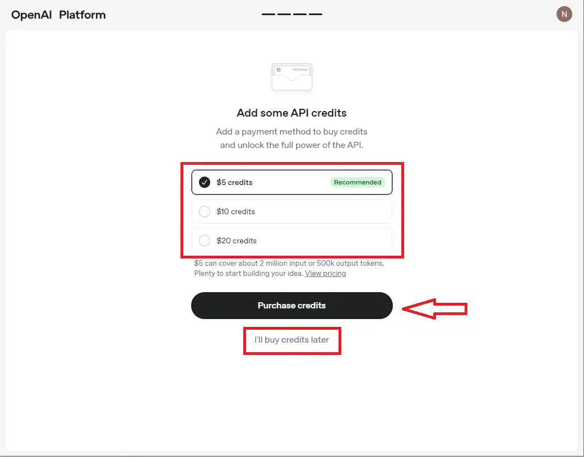Click the first onboarding step dash
The image size is (584, 457).
pyautogui.click(x=268, y=14)
